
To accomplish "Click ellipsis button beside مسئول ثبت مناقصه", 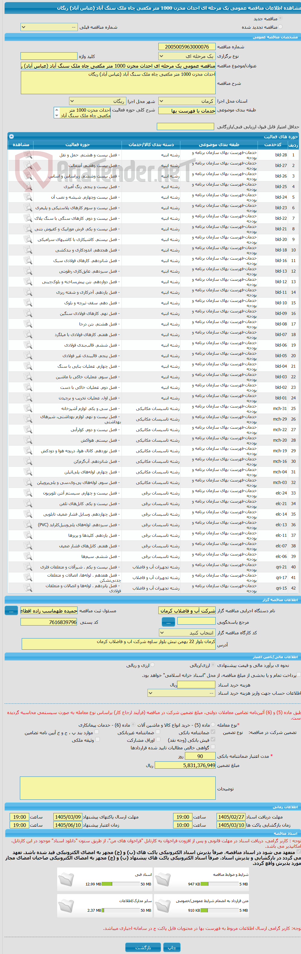I will 11,611.
